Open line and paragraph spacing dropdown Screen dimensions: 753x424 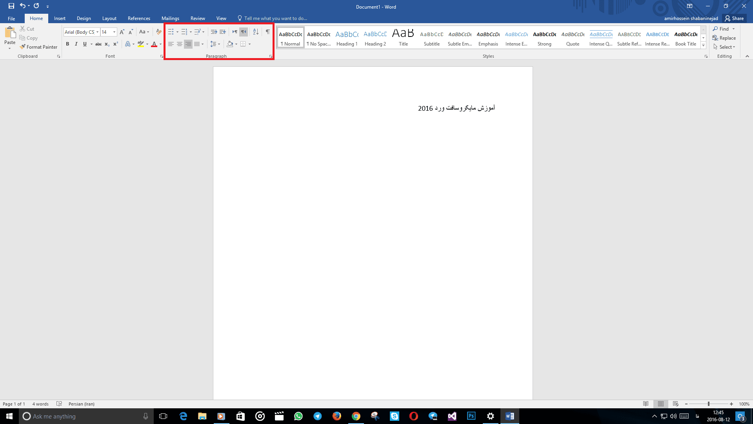pyautogui.click(x=215, y=44)
